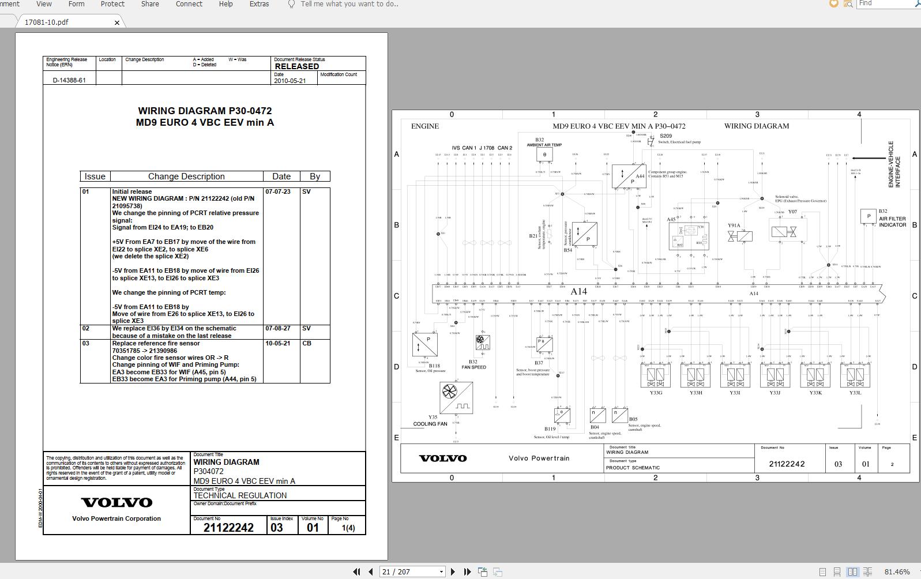Open the Form menu
This screenshot has width=921, height=579.
(x=76, y=3)
